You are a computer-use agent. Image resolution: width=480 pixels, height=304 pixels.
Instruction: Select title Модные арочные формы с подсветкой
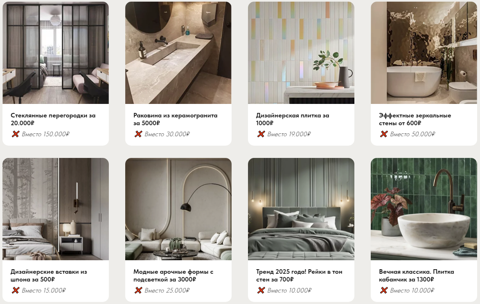tap(173, 275)
